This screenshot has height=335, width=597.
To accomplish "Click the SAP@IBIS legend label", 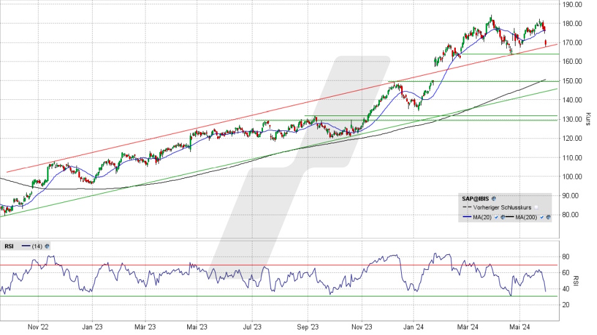I will coord(476,199).
